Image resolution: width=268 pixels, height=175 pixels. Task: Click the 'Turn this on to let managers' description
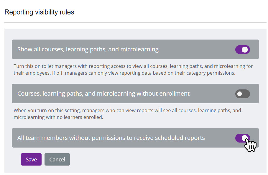pyautogui.click(x=133, y=66)
